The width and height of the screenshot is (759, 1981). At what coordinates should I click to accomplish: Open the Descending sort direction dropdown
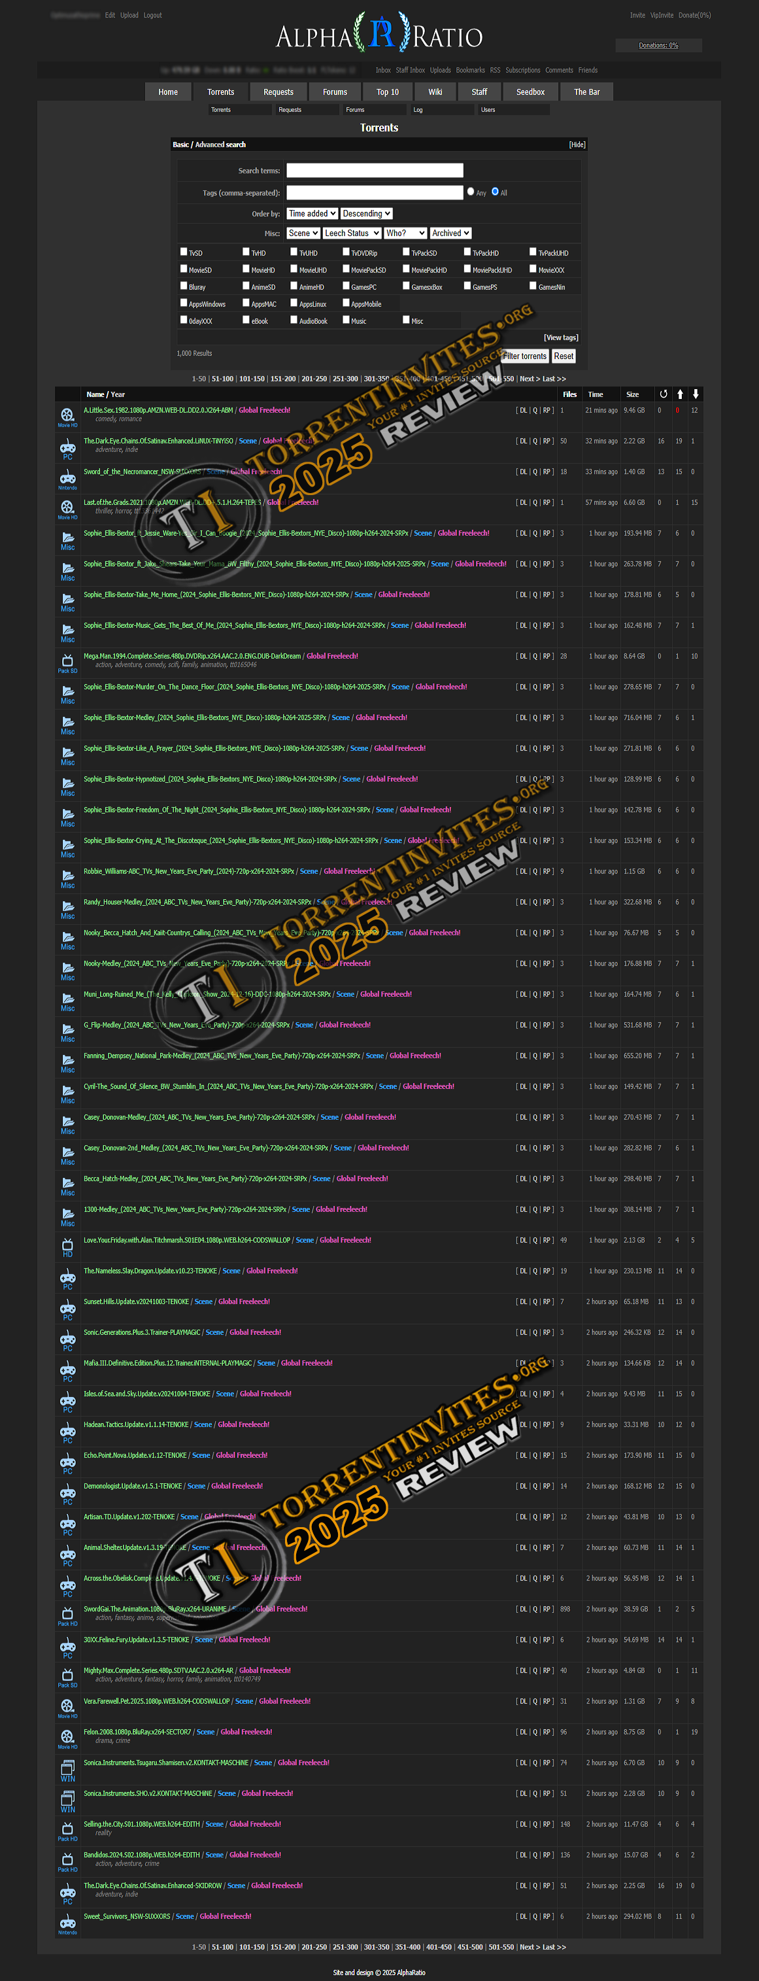pyautogui.click(x=367, y=214)
